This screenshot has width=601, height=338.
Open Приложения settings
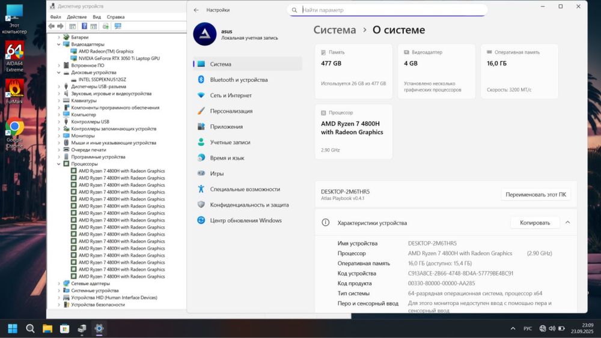tap(248, 127)
